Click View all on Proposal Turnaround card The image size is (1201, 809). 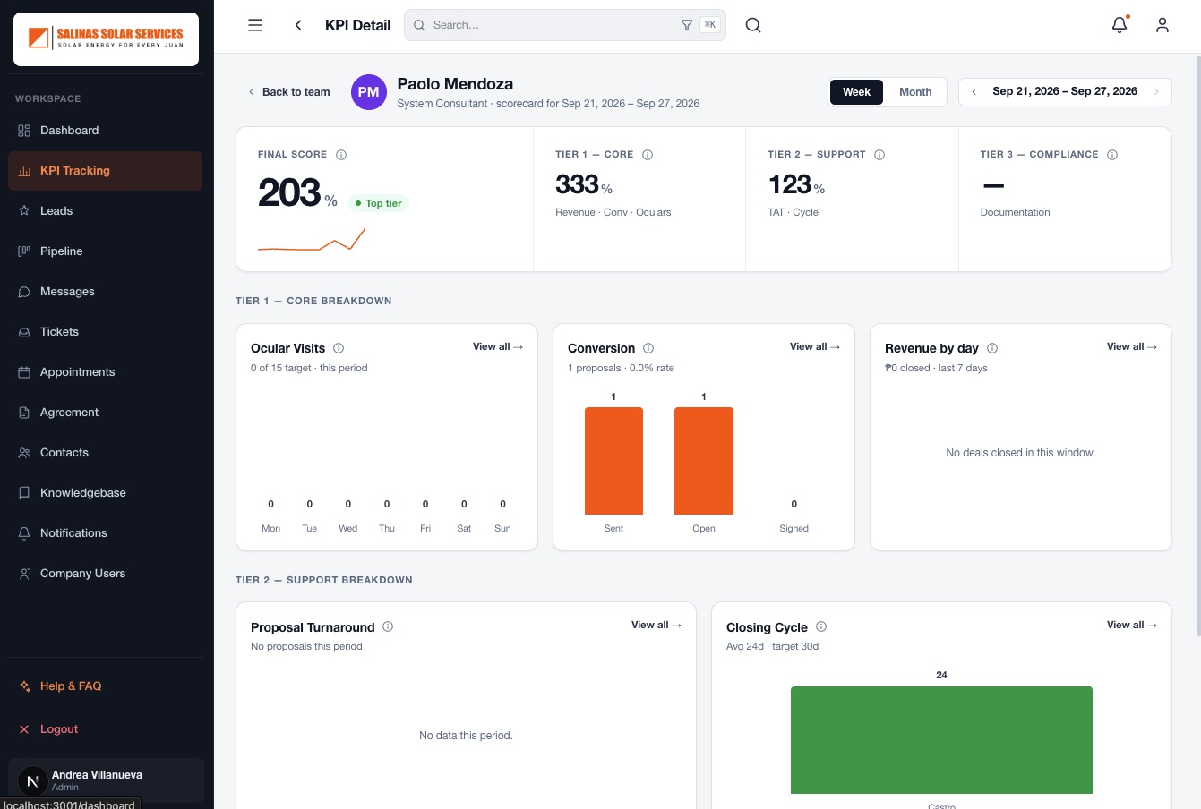[656, 625]
